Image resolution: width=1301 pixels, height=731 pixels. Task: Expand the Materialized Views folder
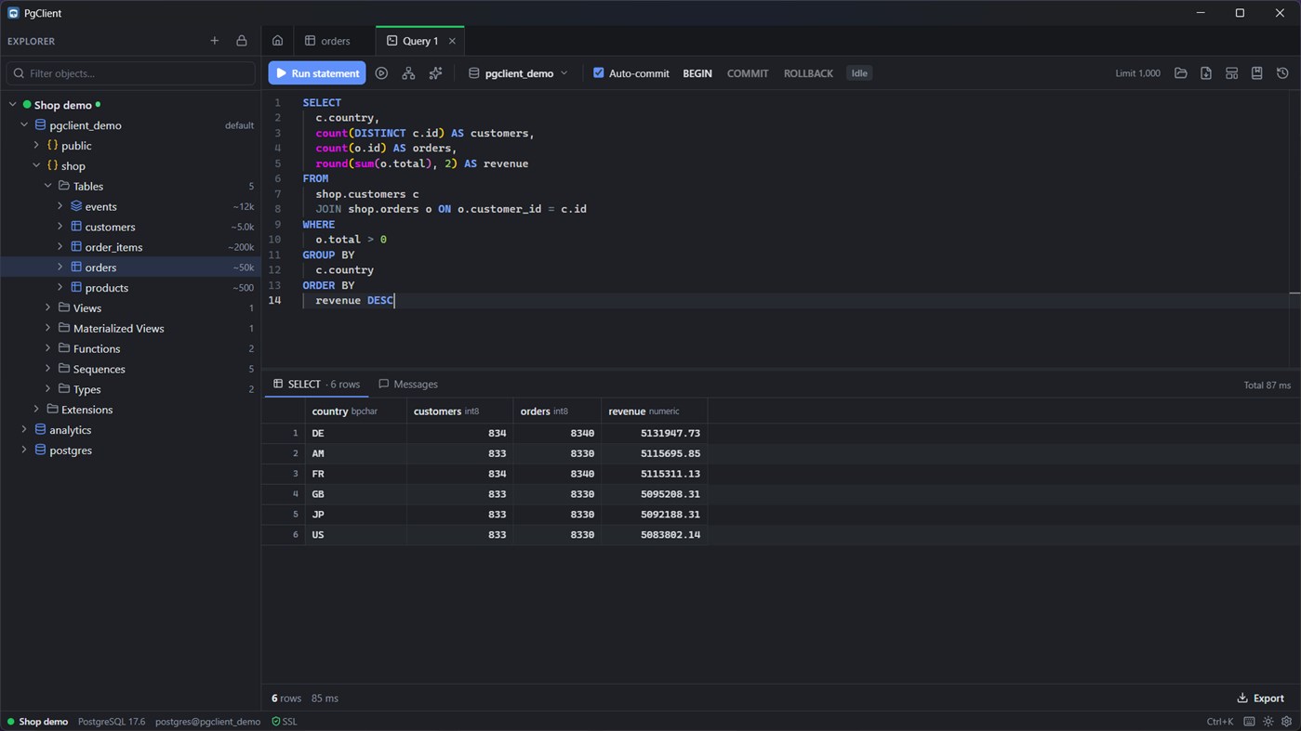click(x=48, y=328)
